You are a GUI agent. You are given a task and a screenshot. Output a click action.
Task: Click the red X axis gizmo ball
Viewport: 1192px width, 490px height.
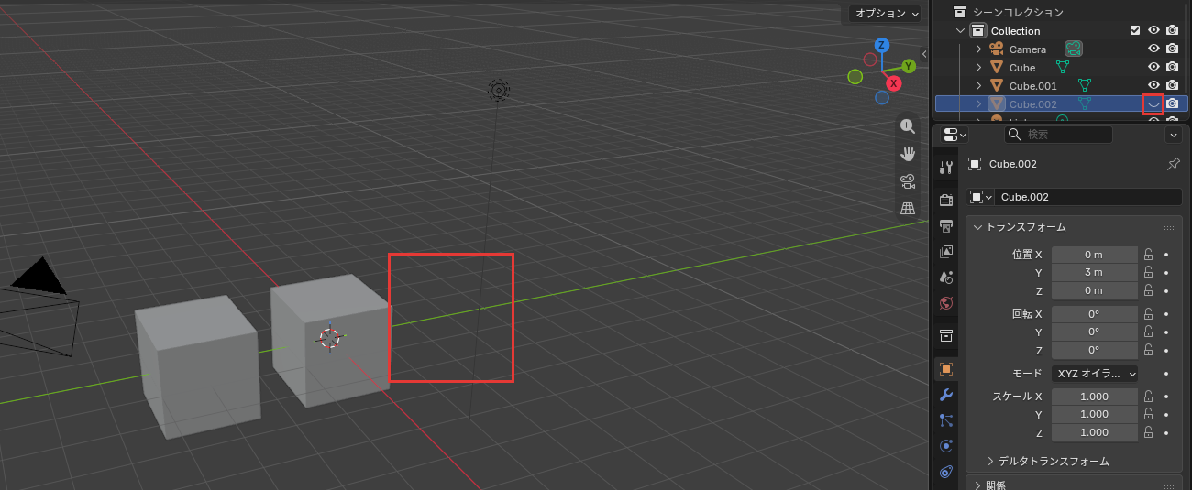click(x=894, y=83)
